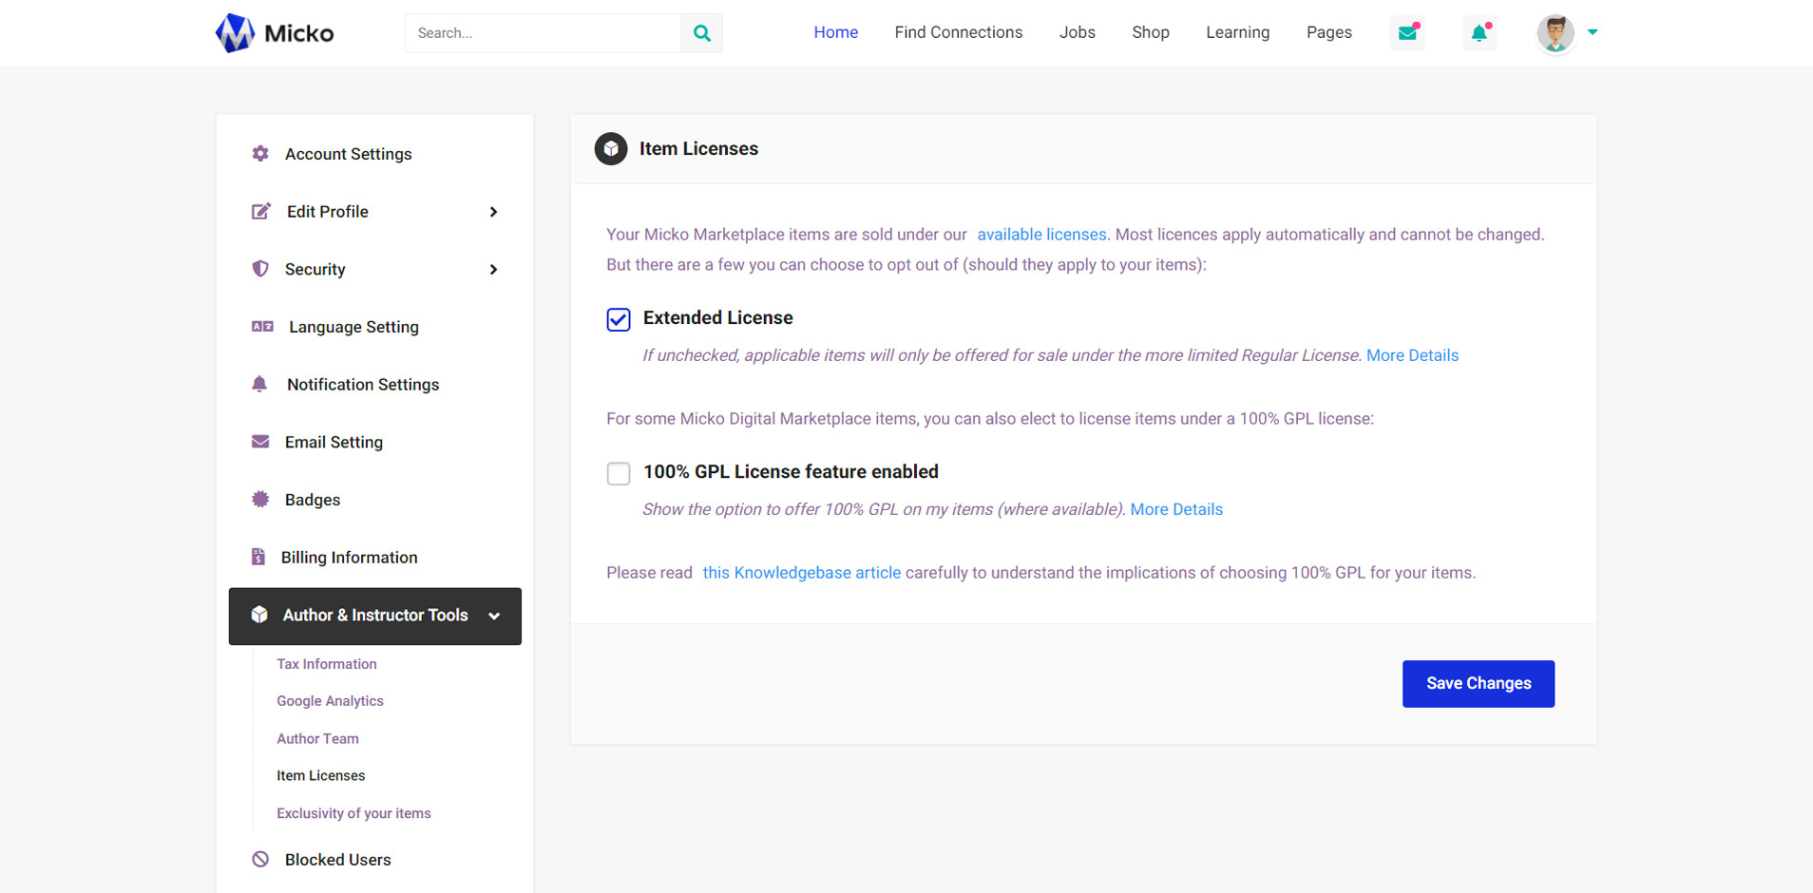The height and width of the screenshot is (893, 1813).
Task: Click the Account Settings gear icon
Action: click(260, 154)
